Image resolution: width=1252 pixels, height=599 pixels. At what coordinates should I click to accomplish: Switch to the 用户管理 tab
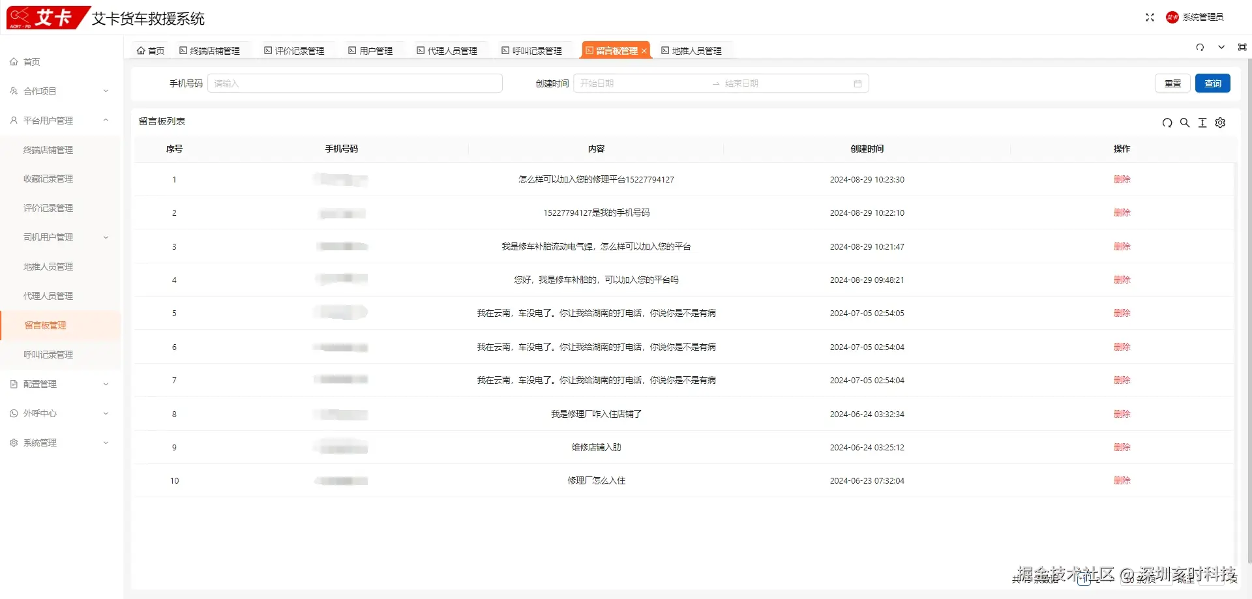pos(370,51)
